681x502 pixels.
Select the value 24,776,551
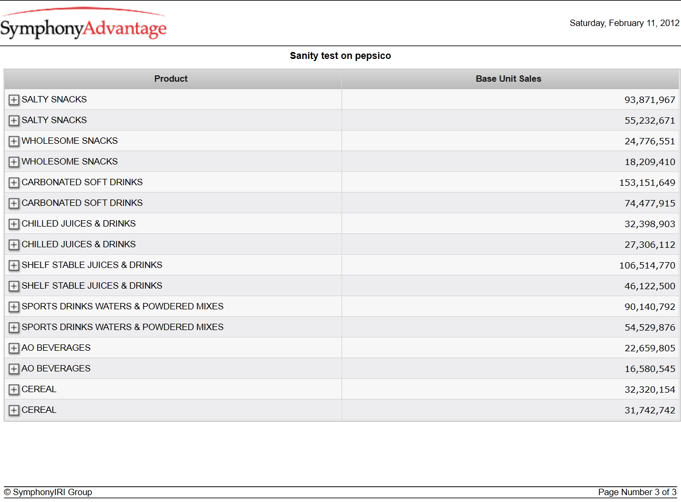click(x=650, y=141)
